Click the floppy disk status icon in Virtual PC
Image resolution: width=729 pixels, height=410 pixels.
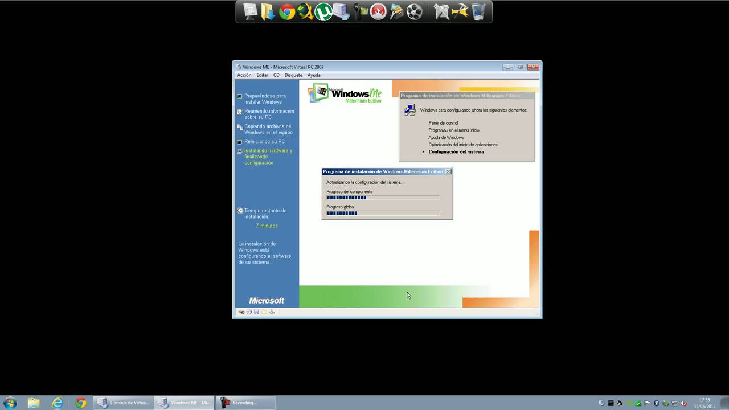coord(256,312)
